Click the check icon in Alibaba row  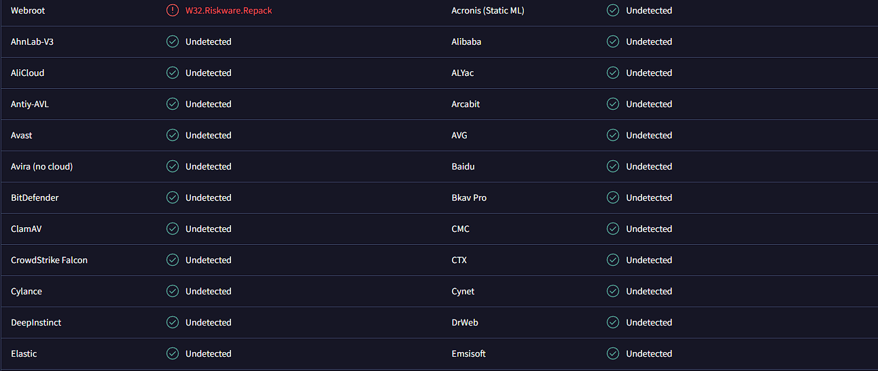click(613, 42)
